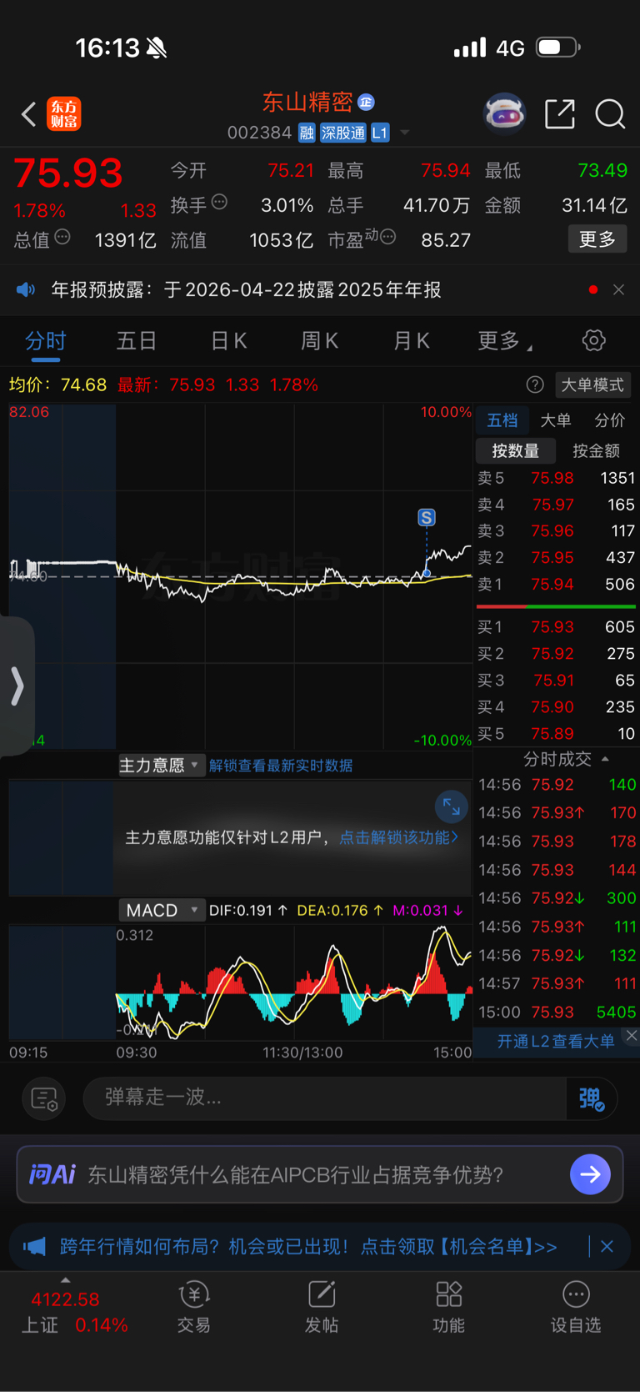This screenshot has height=1392, width=640.
Task: Select the 大单 tab
Action: pyautogui.click(x=556, y=420)
